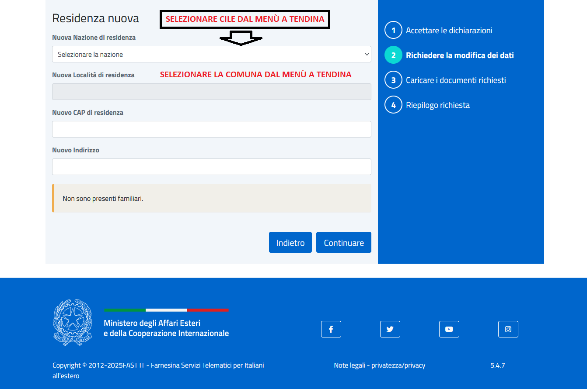Open the privatezza/privacy link

coord(398,365)
